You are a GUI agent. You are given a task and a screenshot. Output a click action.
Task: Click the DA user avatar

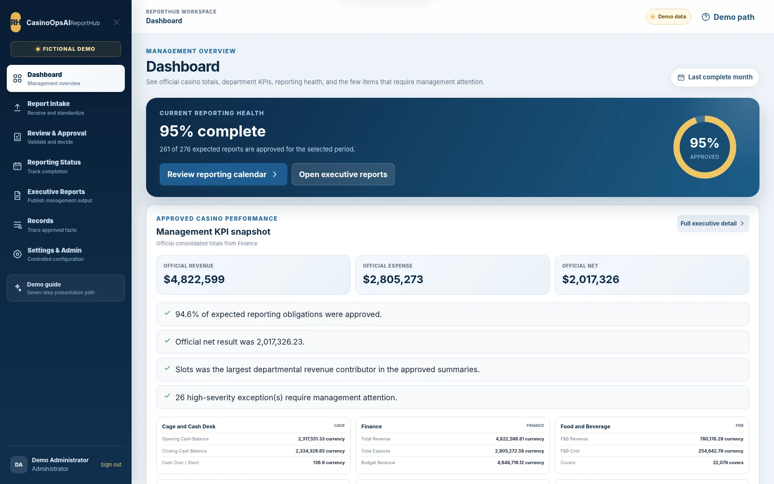tap(19, 465)
